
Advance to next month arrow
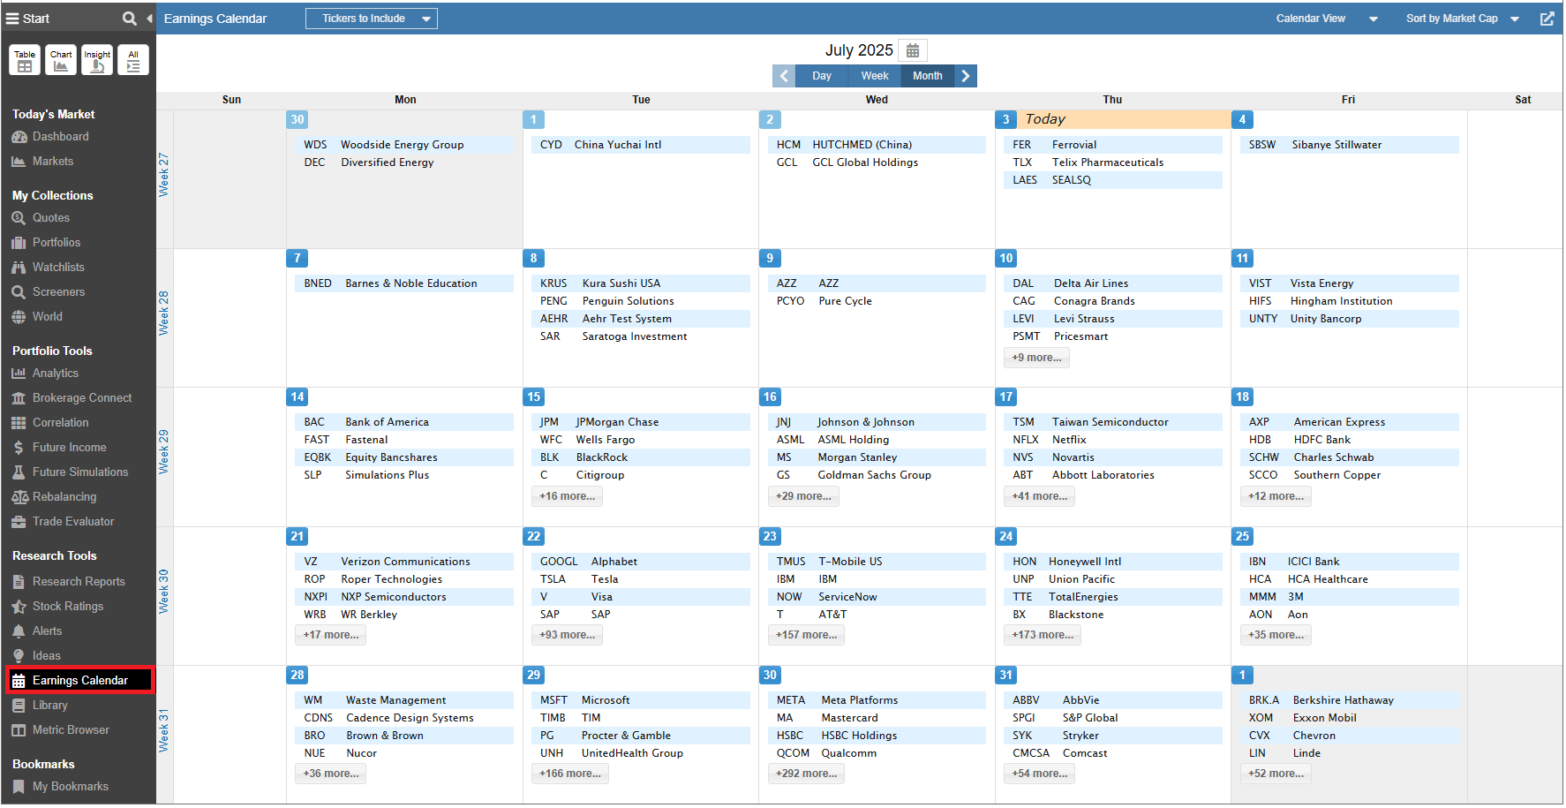[966, 76]
